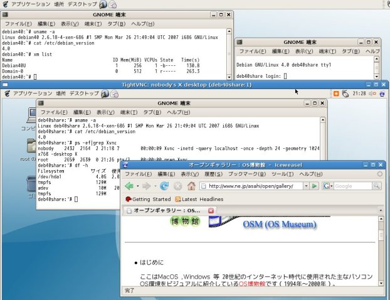This screenshot has height=300, width=390.
Task: Click the orange update notifier icon
Action: click(336, 94)
